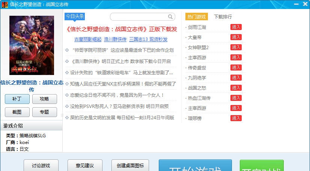Click 进入 next to 女神联盟2
This screenshot has height=171, width=310.
click(x=236, y=47)
